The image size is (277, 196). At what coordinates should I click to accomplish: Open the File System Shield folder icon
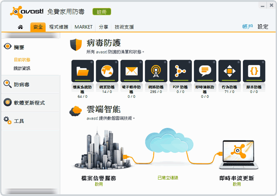83,71
